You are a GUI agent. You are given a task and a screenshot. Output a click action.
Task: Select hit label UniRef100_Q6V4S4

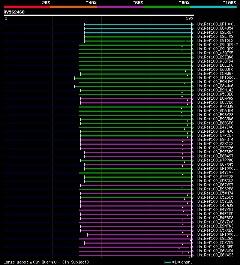[x=215, y=251]
